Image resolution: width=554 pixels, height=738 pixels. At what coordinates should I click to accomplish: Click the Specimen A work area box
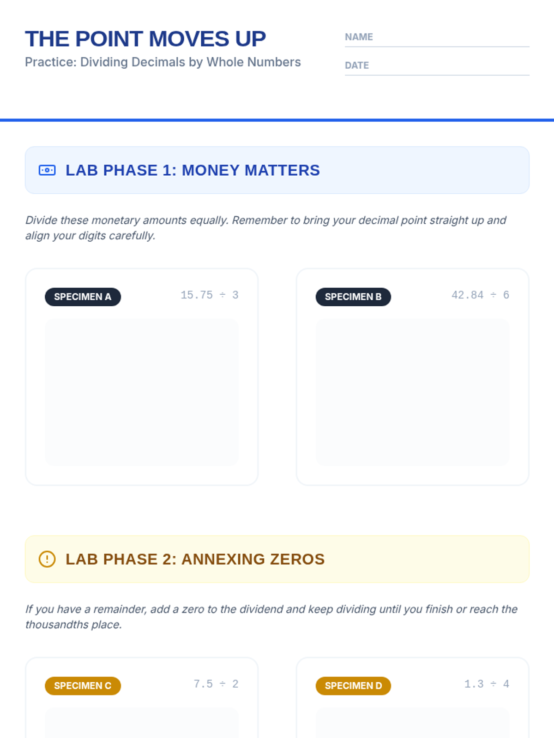click(142, 392)
